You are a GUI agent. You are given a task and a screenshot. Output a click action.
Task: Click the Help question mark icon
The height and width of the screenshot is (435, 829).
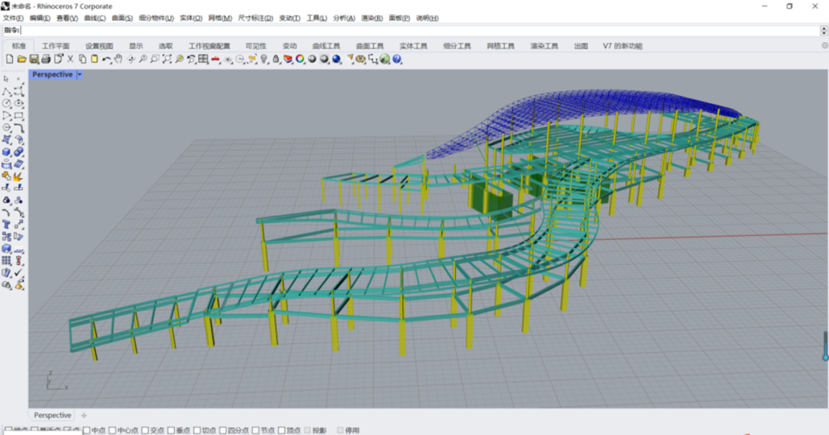(x=397, y=59)
